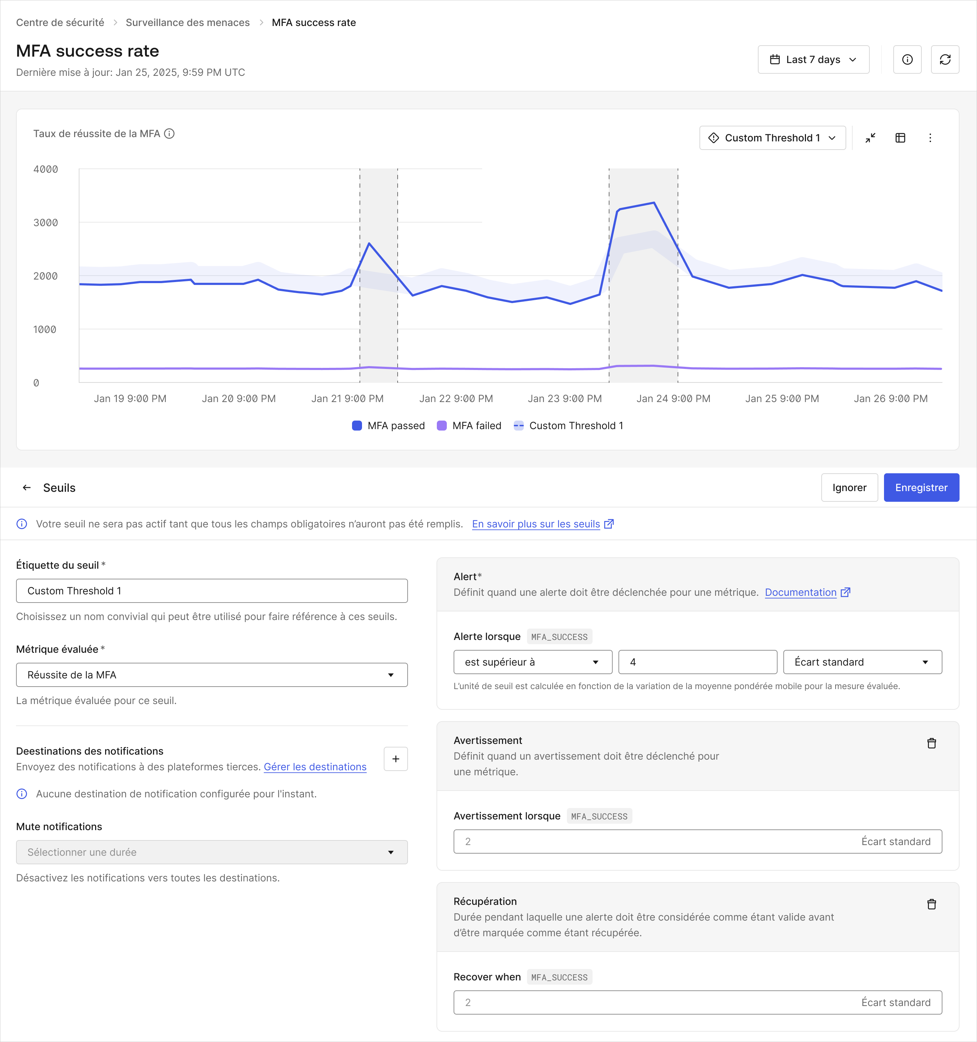Screen dimensions: 977x1042
Task: Delete the Avertissement threshold section
Action: coord(932,743)
